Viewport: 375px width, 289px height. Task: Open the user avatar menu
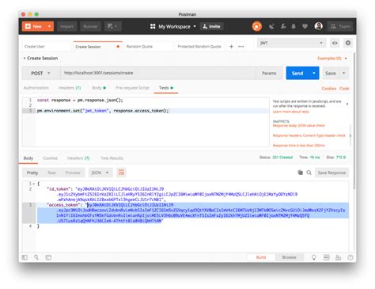click(x=319, y=26)
